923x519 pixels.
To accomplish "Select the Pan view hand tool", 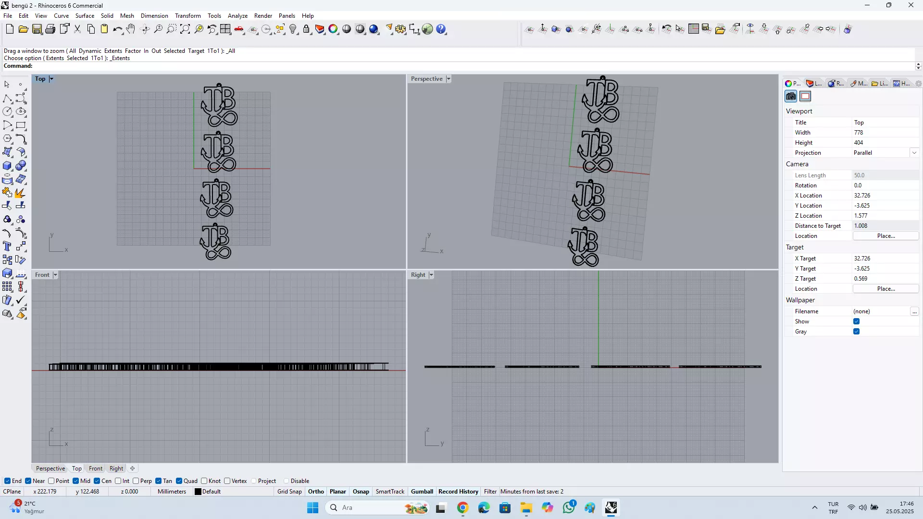I will (131, 29).
